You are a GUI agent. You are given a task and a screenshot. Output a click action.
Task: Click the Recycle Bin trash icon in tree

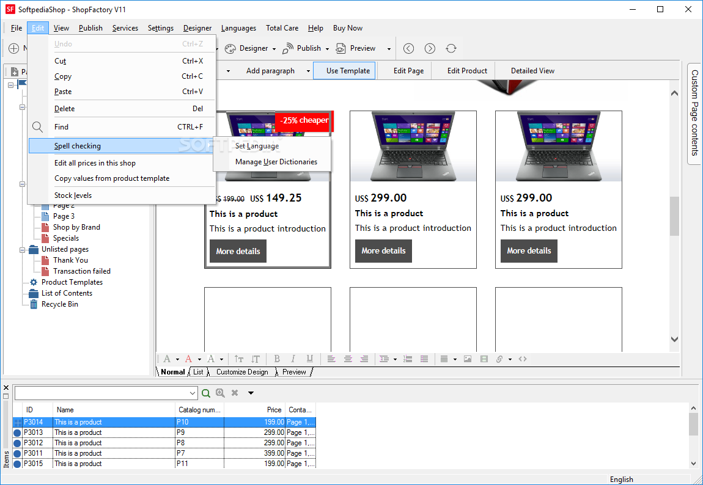click(x=34, y=305)
